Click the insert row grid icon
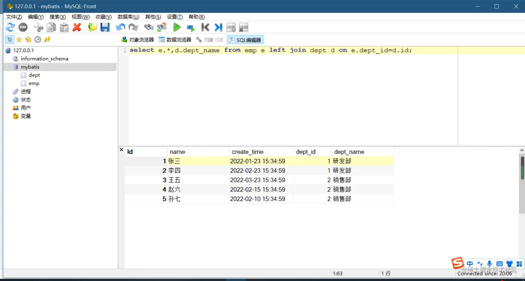The image size is (525, 281). pyautogui.click(x=231, y=27)
